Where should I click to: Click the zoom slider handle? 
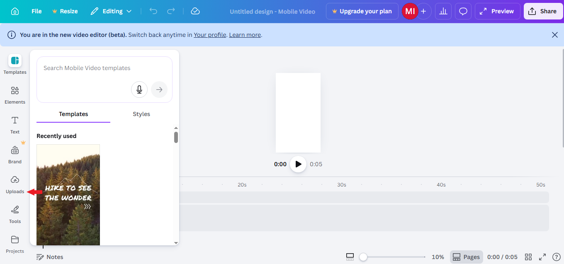[x=363, y=257]
